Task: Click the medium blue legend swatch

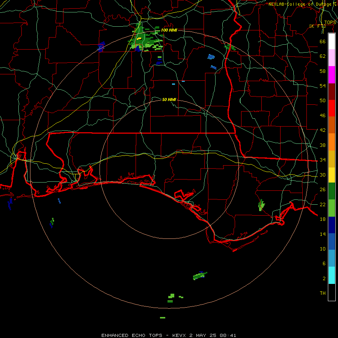Action: 332,241
